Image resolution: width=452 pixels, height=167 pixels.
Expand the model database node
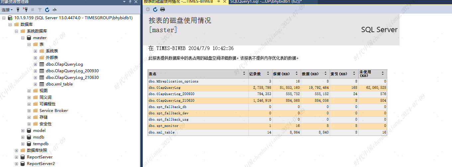pos(23,131)
